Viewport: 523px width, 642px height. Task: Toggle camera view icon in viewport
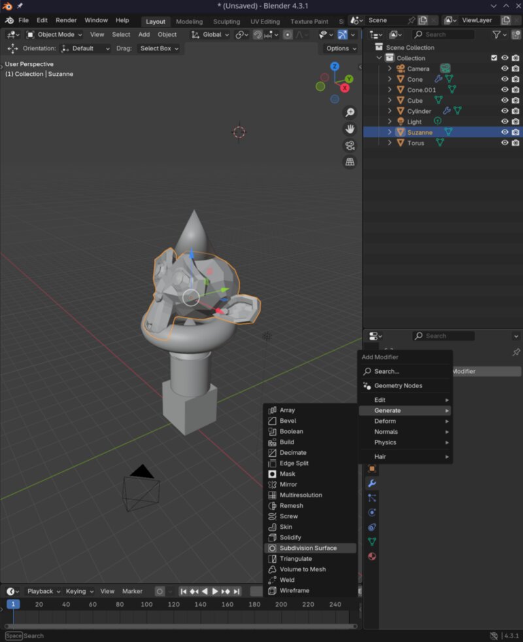(350, 145)
